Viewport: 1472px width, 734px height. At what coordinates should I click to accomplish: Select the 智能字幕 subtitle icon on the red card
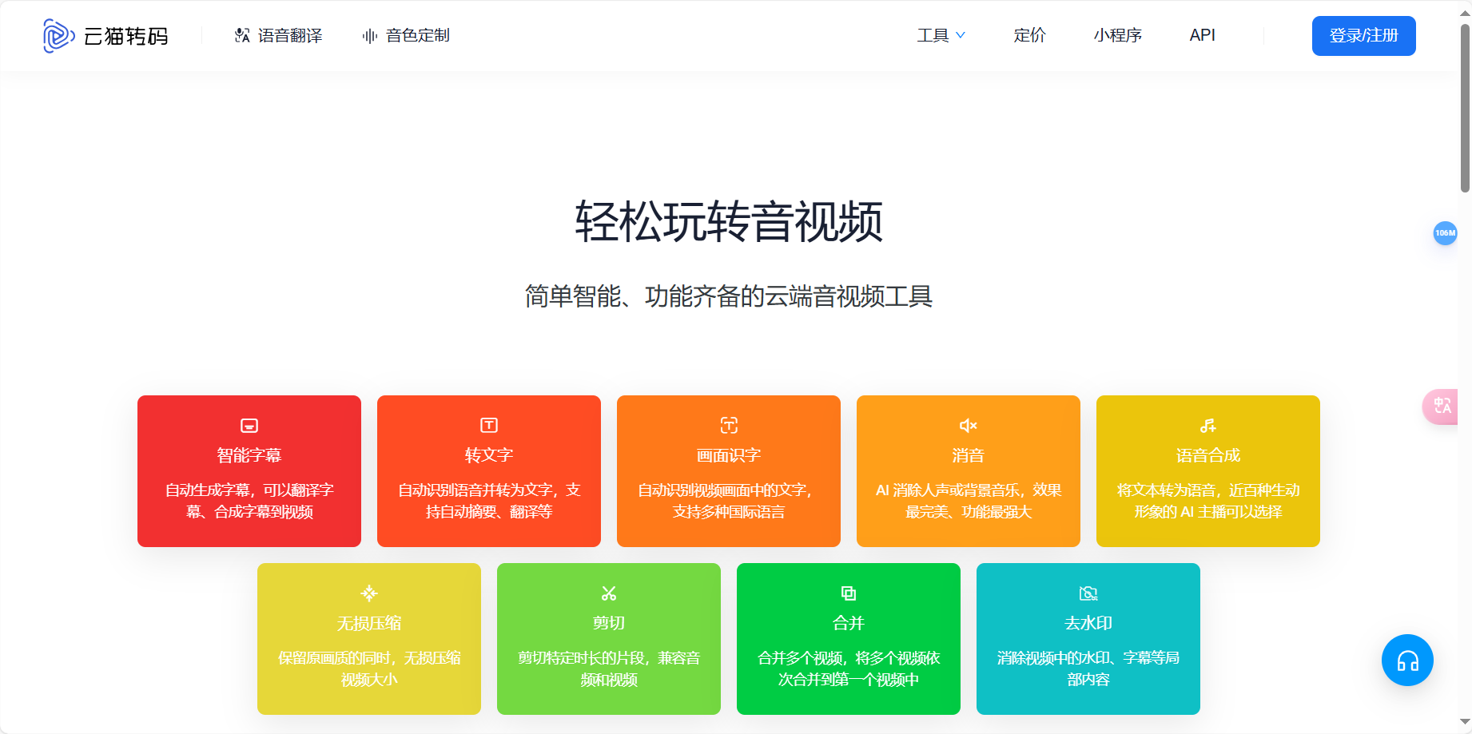click(249, 426)
